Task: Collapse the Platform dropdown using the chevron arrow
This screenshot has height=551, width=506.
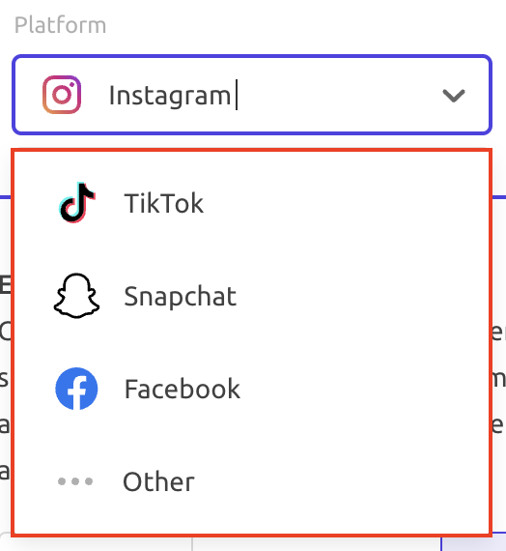Action: (454, 96)
